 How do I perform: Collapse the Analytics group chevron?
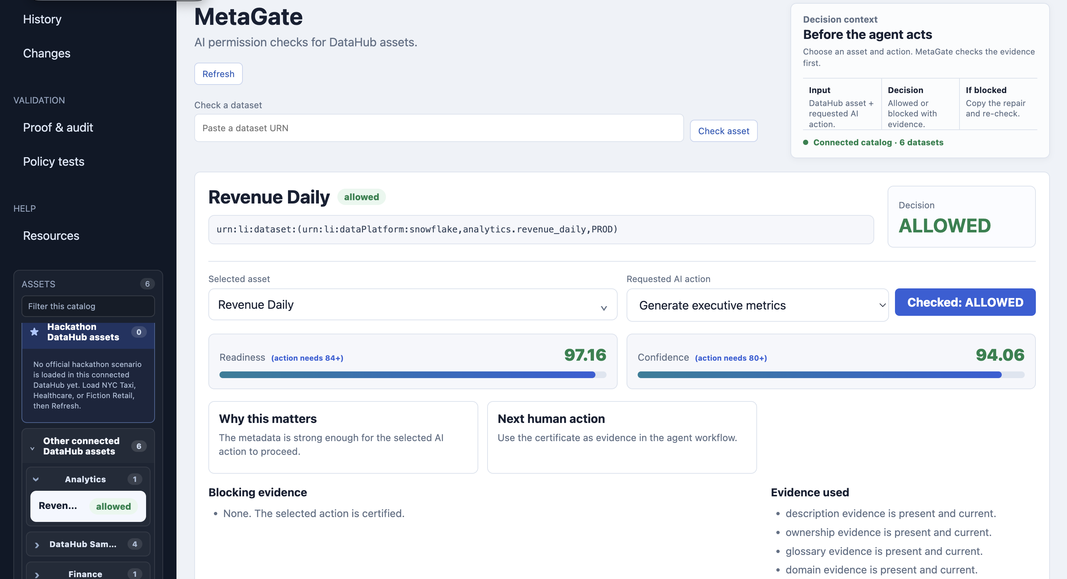[36, 479]
